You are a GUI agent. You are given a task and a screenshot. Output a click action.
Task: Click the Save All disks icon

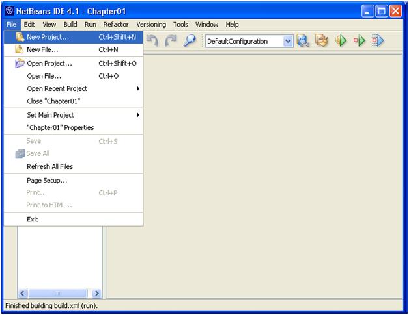click(x=20, y=153)
